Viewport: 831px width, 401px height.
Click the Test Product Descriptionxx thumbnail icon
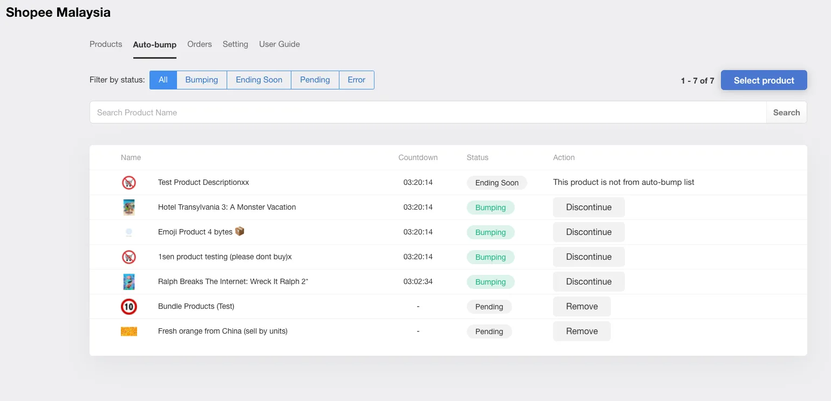coord(129,182)
